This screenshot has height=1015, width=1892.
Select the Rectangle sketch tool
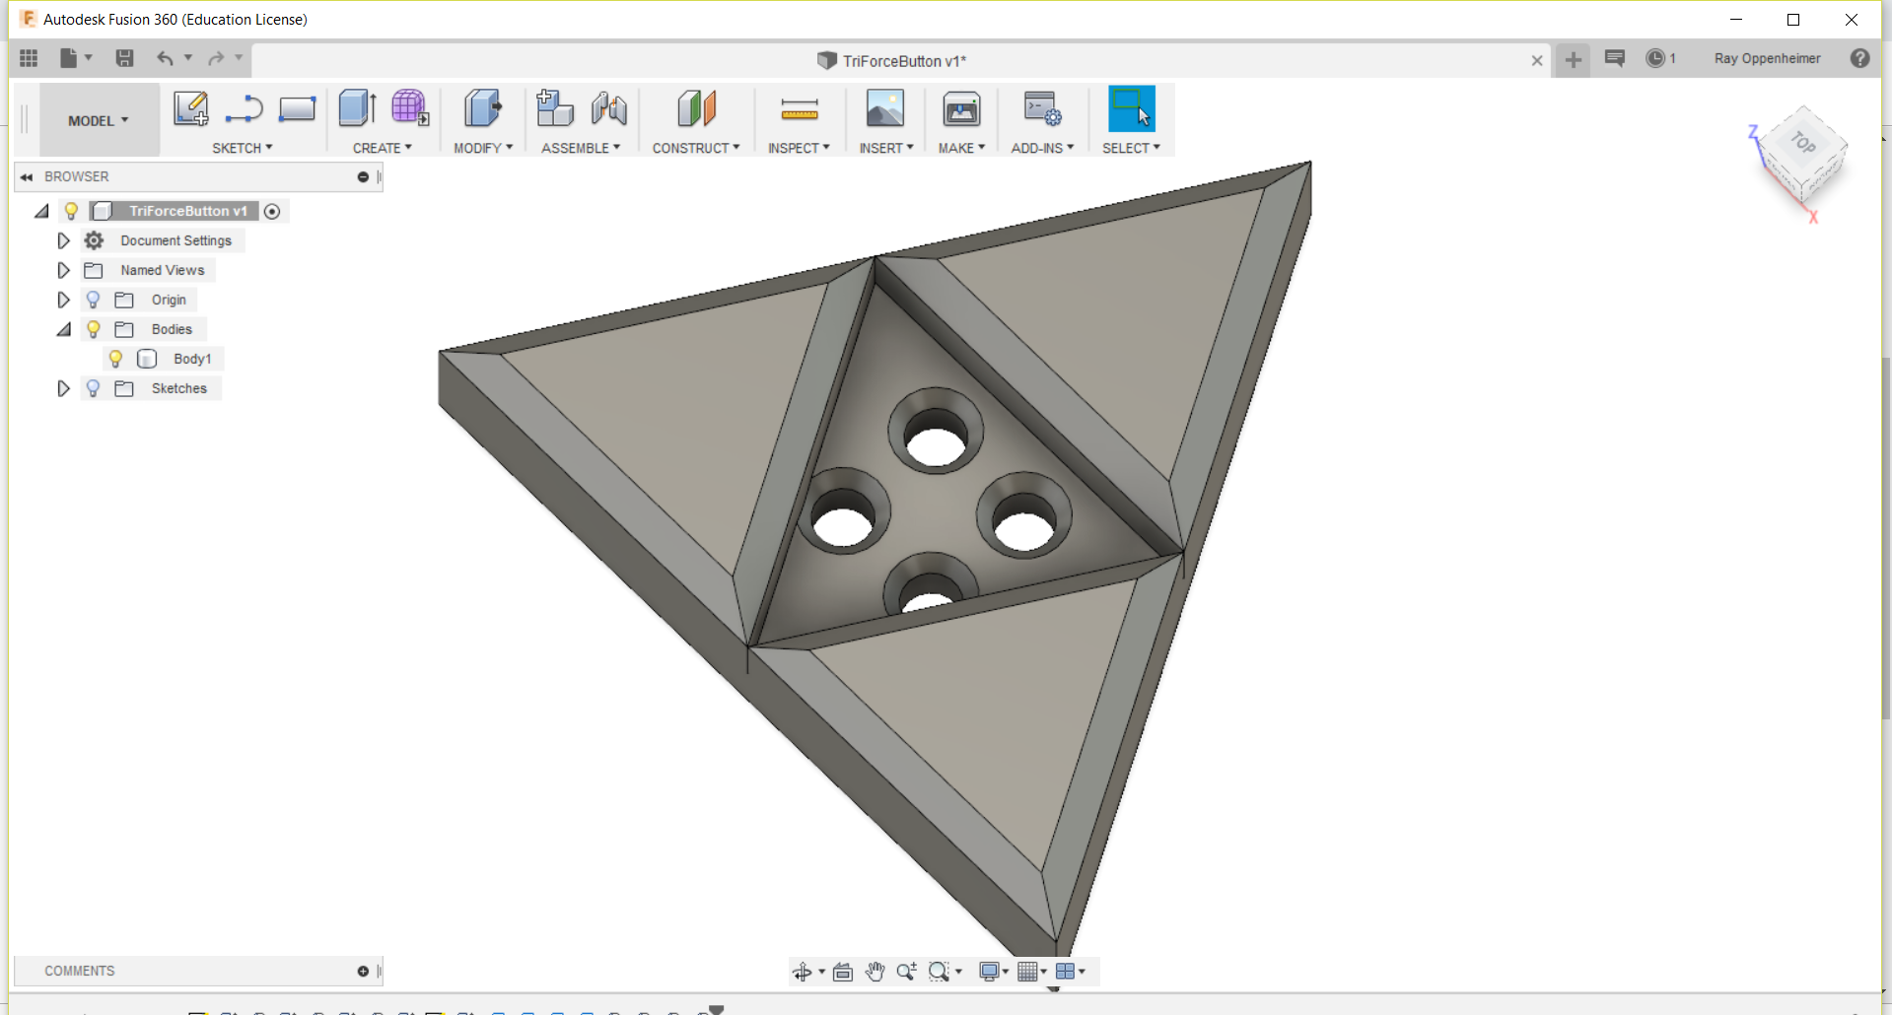297,108
